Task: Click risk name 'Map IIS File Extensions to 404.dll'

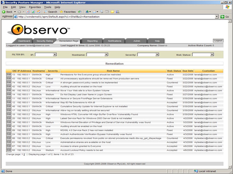Action: [x=78, y=102]
